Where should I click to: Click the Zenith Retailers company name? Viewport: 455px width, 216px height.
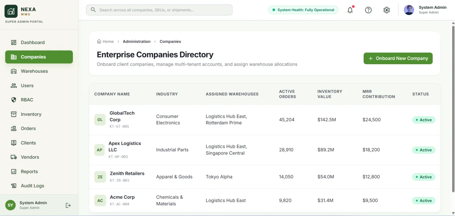coord(127,173)
